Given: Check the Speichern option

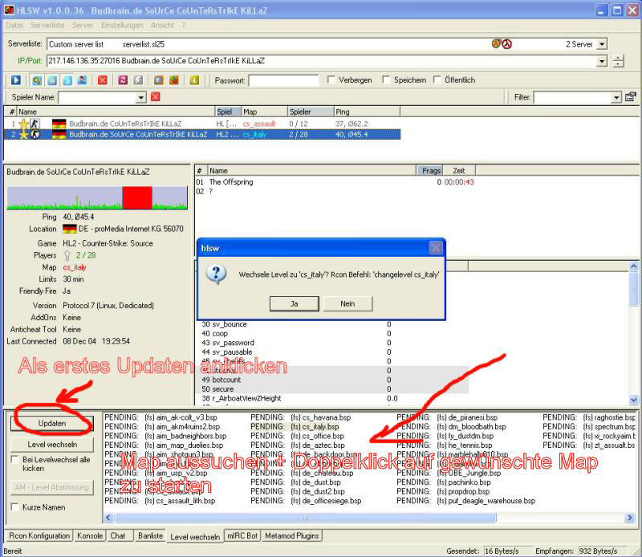Looking at the screenshot, I should (387, 79).
